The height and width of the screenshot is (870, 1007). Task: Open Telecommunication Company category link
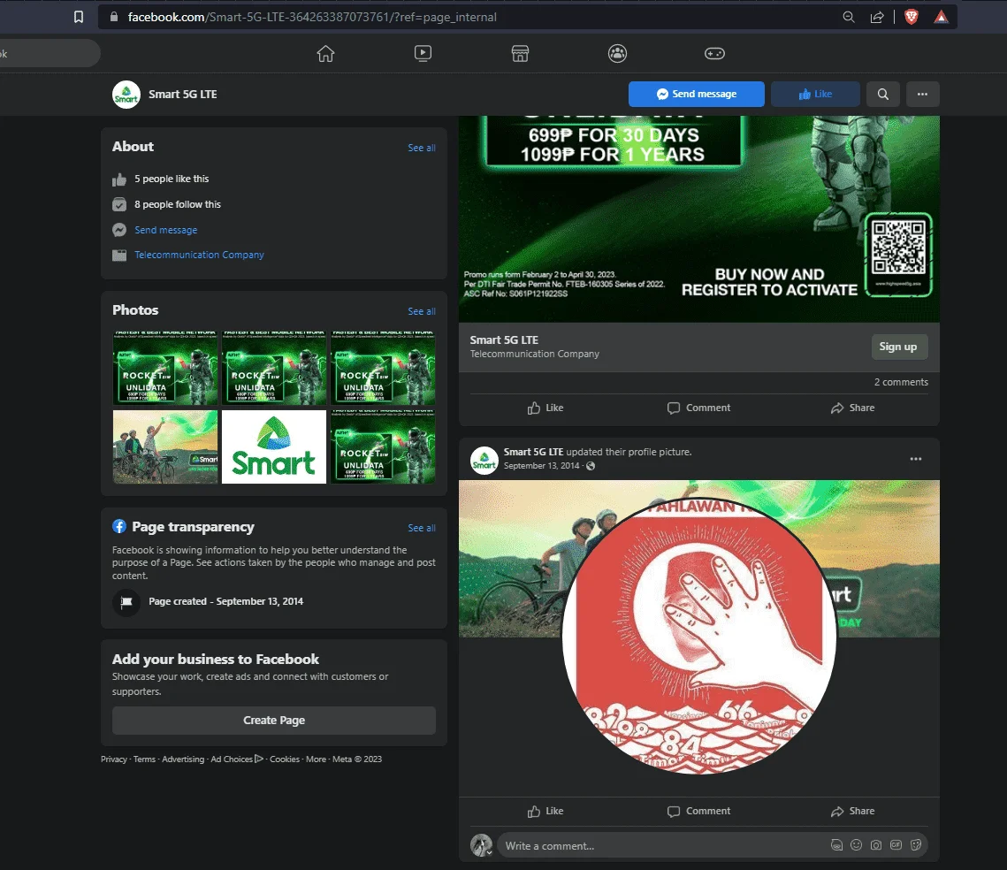point(199,255)
